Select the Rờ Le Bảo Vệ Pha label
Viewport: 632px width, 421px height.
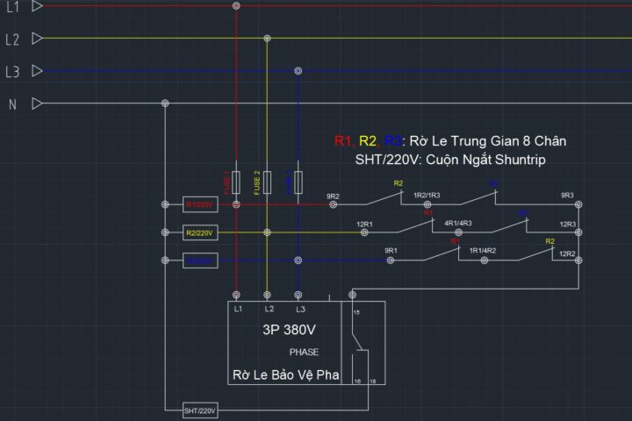[x=285, y=375]
